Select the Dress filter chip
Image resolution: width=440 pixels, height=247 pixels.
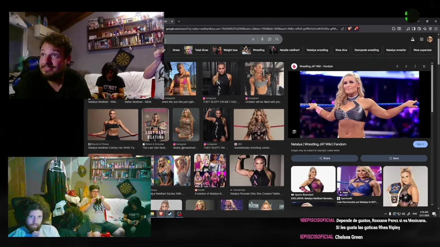[176, 50]
